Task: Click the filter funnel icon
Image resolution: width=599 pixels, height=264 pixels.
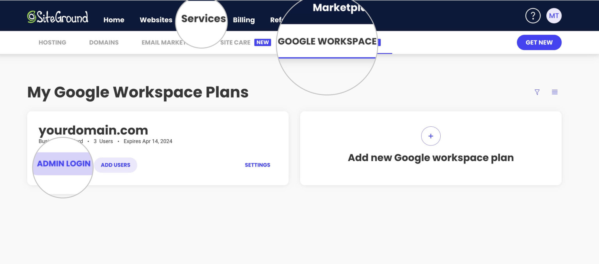Action: point(537,92)
